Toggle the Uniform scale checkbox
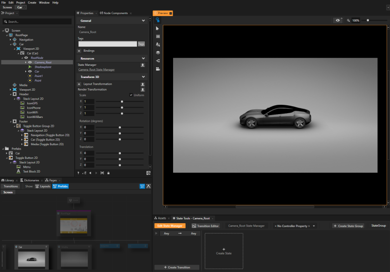The height and width of the screenshot is (272, 390). tap(131, 95)
